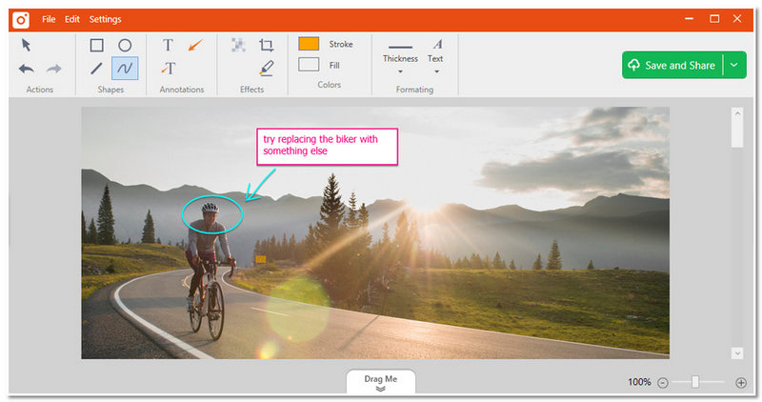Open the File menu
The height and width of the screenshot is (402, 762).
point(49,19)
